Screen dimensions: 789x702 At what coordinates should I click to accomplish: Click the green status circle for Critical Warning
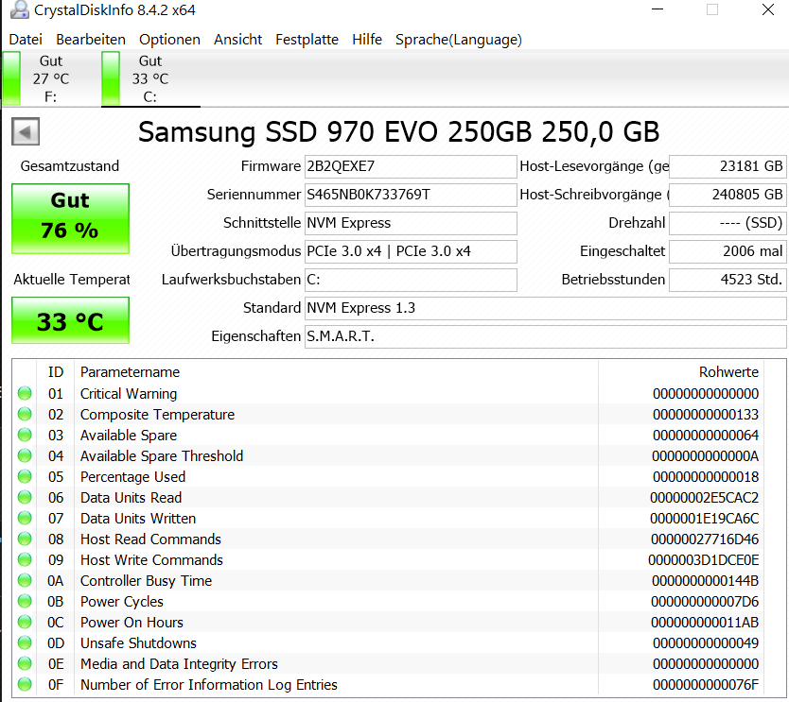pyautogui.click(x=25, y=393)
